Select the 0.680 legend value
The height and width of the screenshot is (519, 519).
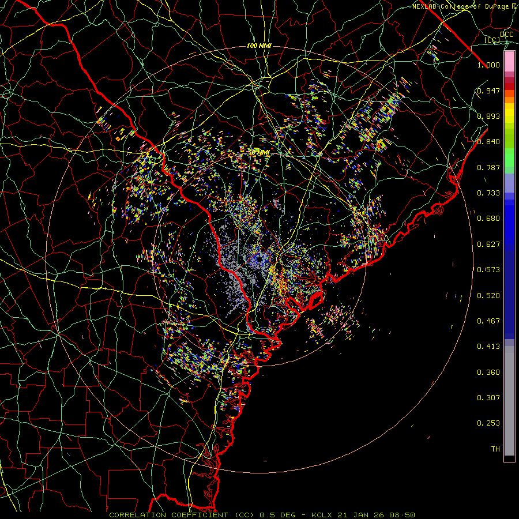click(x=488, y=219)
